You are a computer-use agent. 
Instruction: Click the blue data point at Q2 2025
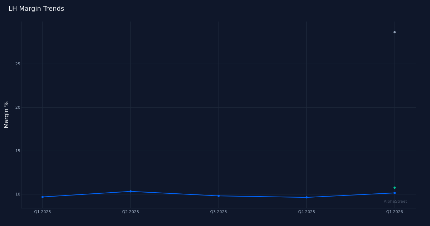[130, 192]
